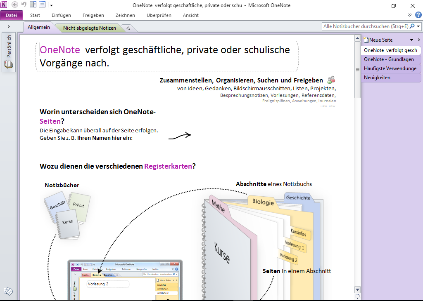Click the OneNote application icon in title bar
The image size is (423, 301).
[4, 5]
